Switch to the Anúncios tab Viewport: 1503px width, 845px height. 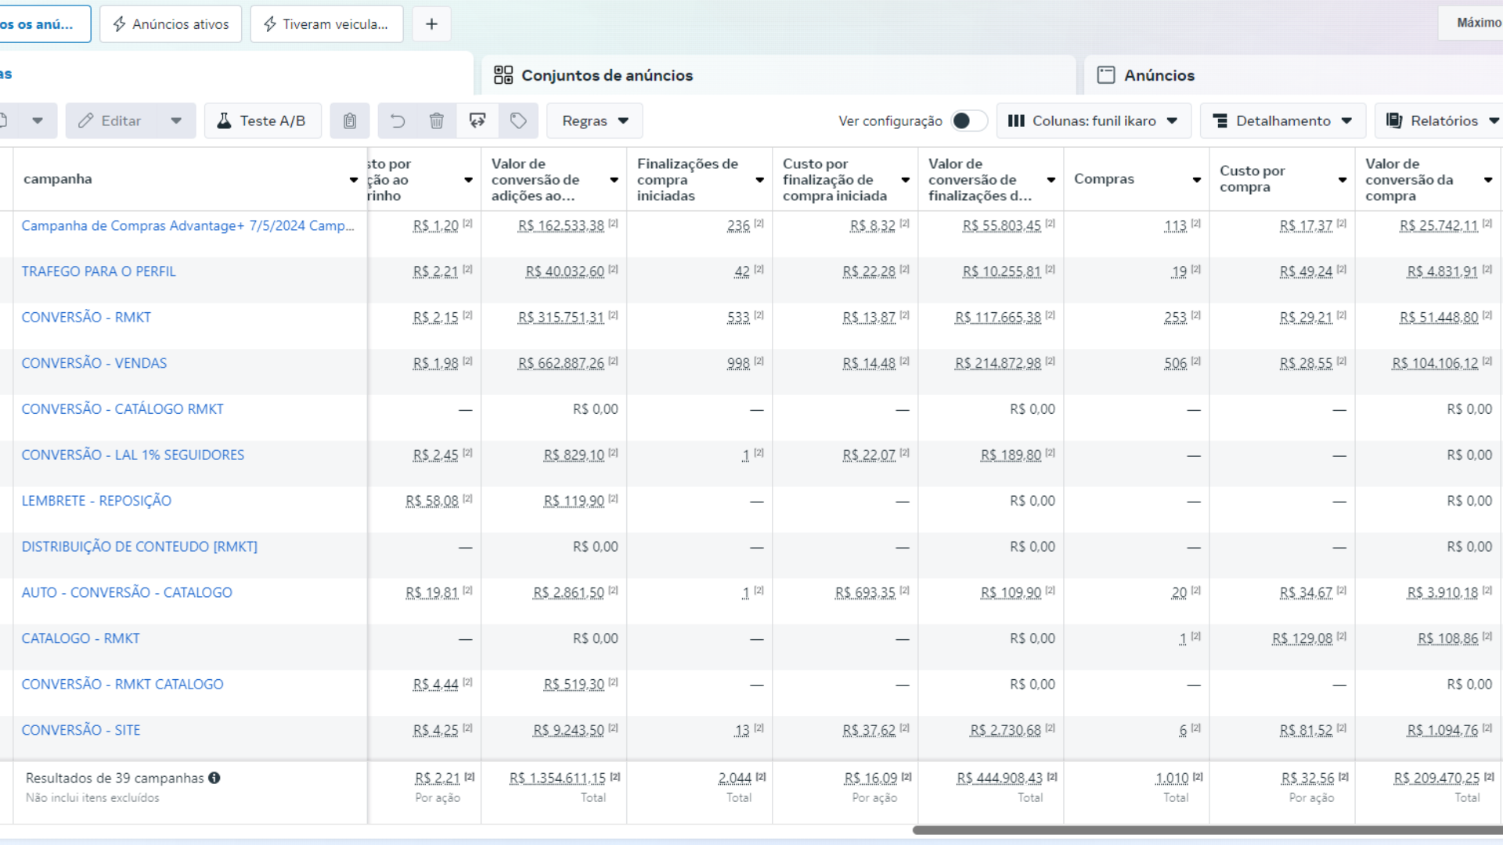1293,75
